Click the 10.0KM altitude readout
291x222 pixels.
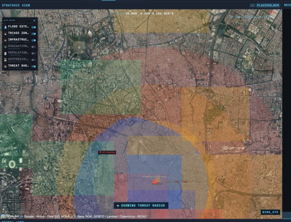(x=131, y=14)
